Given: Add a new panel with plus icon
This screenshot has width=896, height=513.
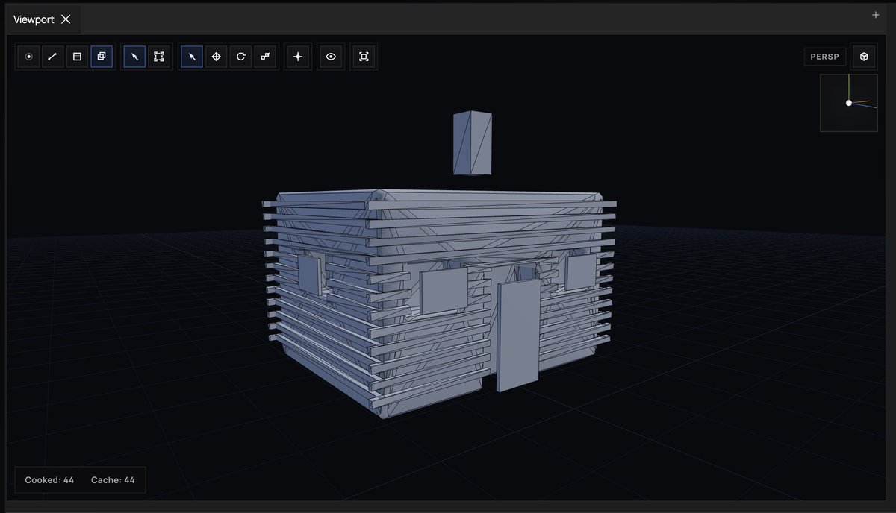Looking at the screenshot, I should (876, 15).
